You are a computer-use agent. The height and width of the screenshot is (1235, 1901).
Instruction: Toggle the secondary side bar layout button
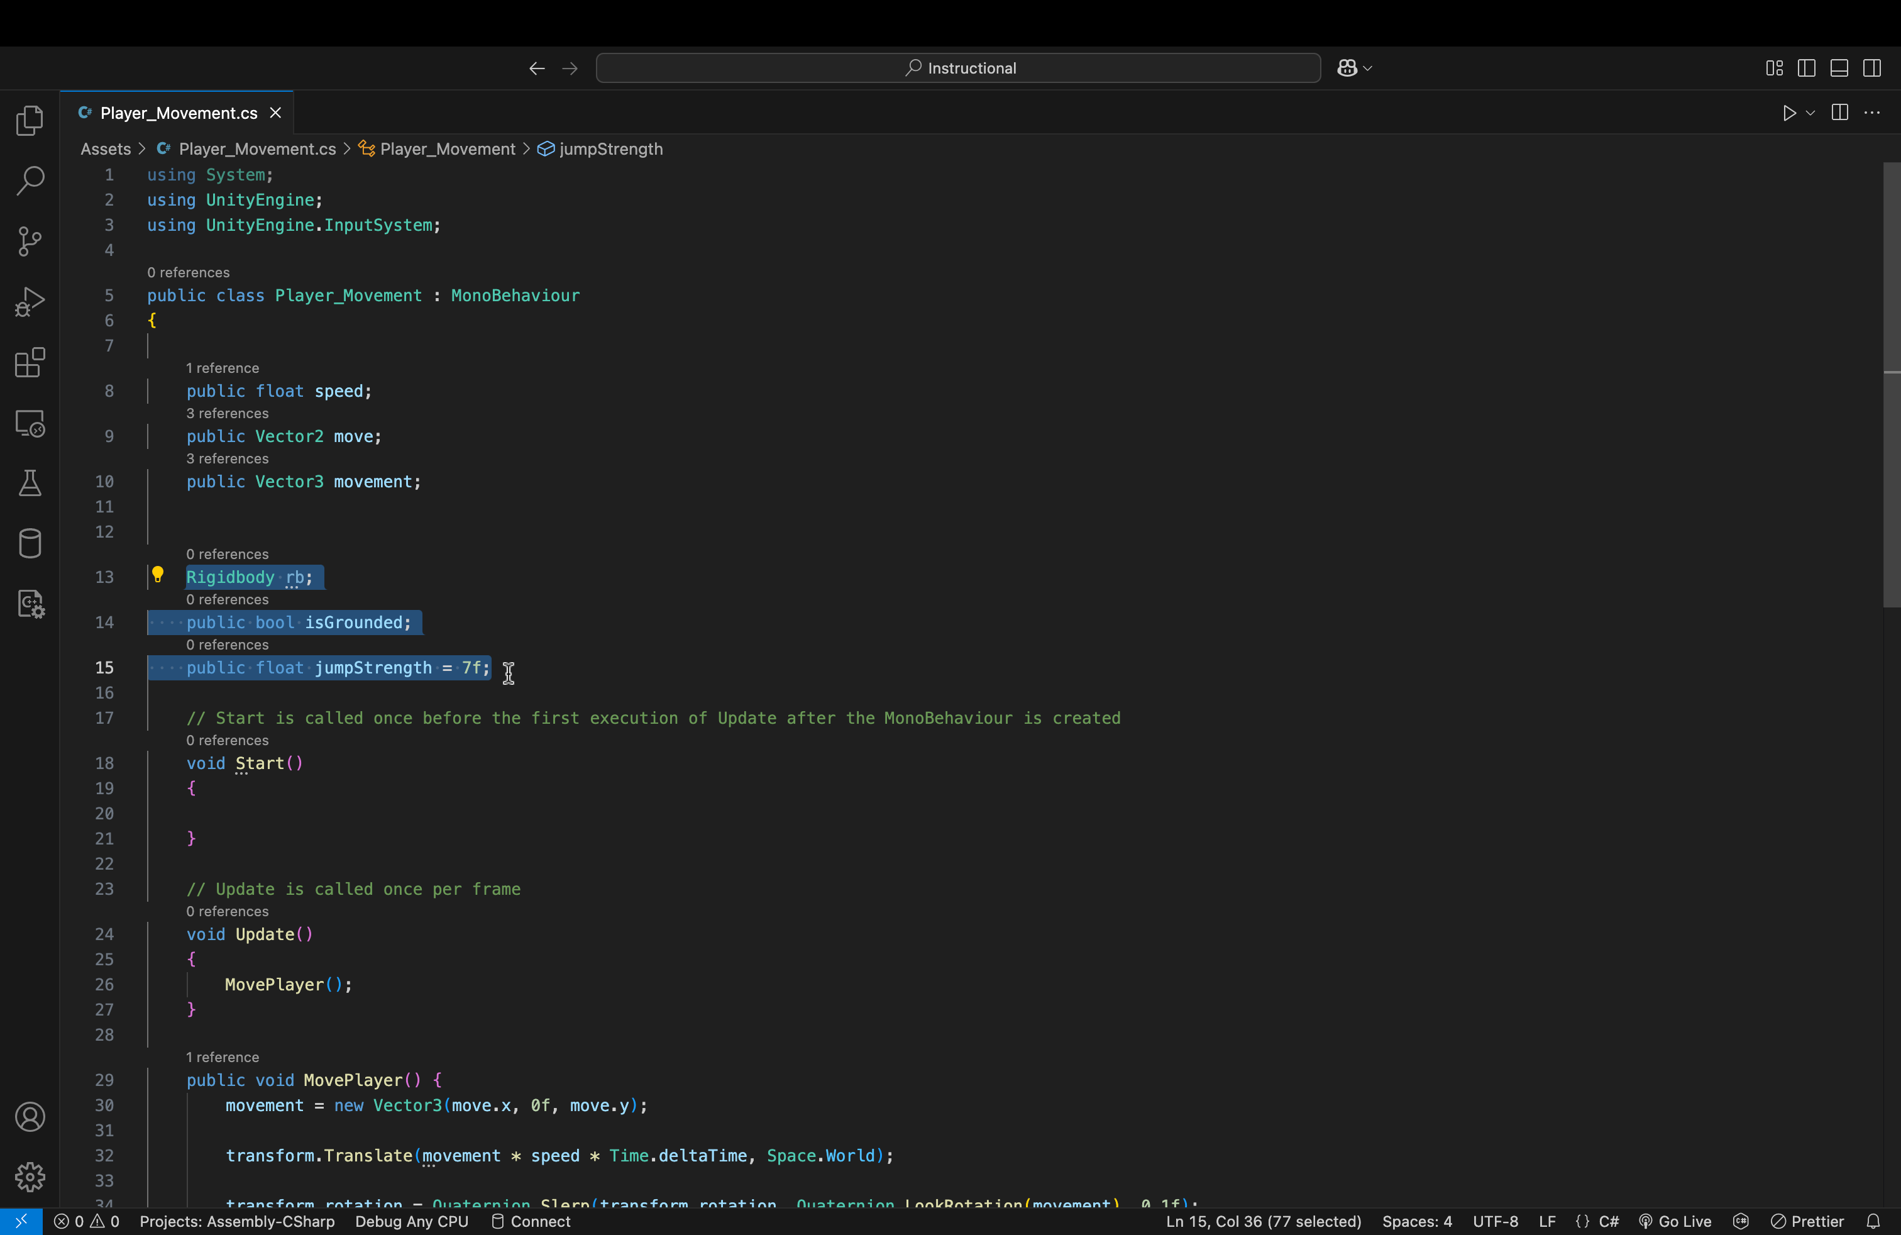pos(1871,68)
